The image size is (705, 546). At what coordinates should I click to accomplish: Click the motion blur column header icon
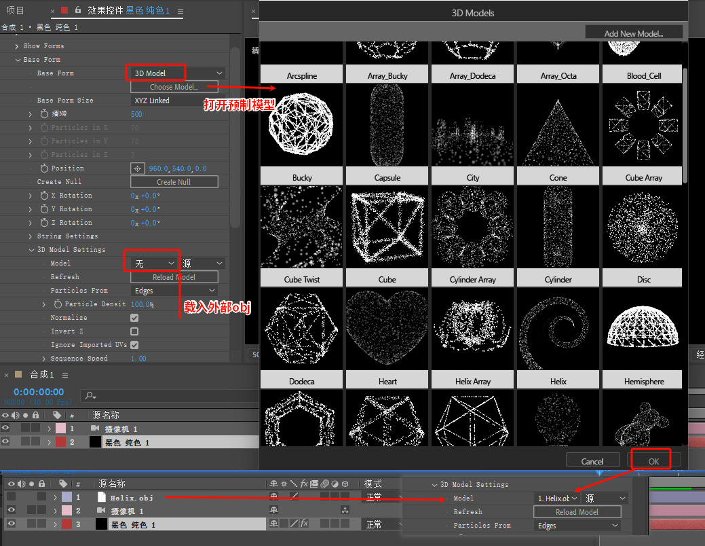(x=324, y=484)
